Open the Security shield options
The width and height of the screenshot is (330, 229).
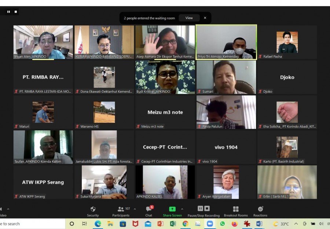[x=93, y=211]
